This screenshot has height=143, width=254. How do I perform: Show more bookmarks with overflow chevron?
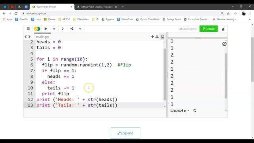pyautogui.click(x=250, y=19)
